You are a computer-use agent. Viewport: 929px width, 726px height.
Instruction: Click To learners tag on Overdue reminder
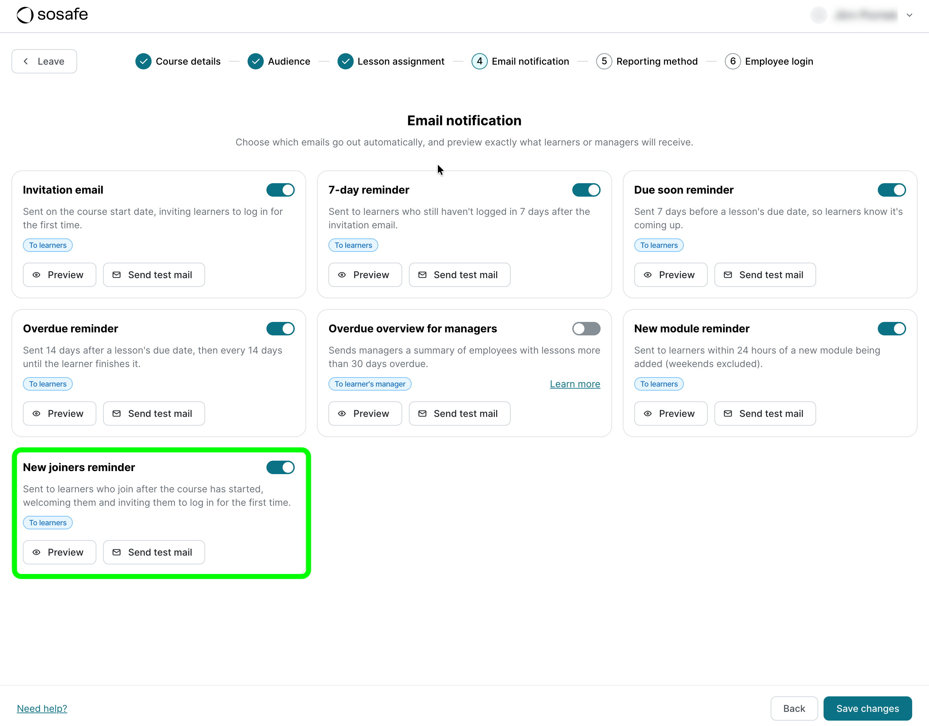pyautogui.click(x=47, y=384)
